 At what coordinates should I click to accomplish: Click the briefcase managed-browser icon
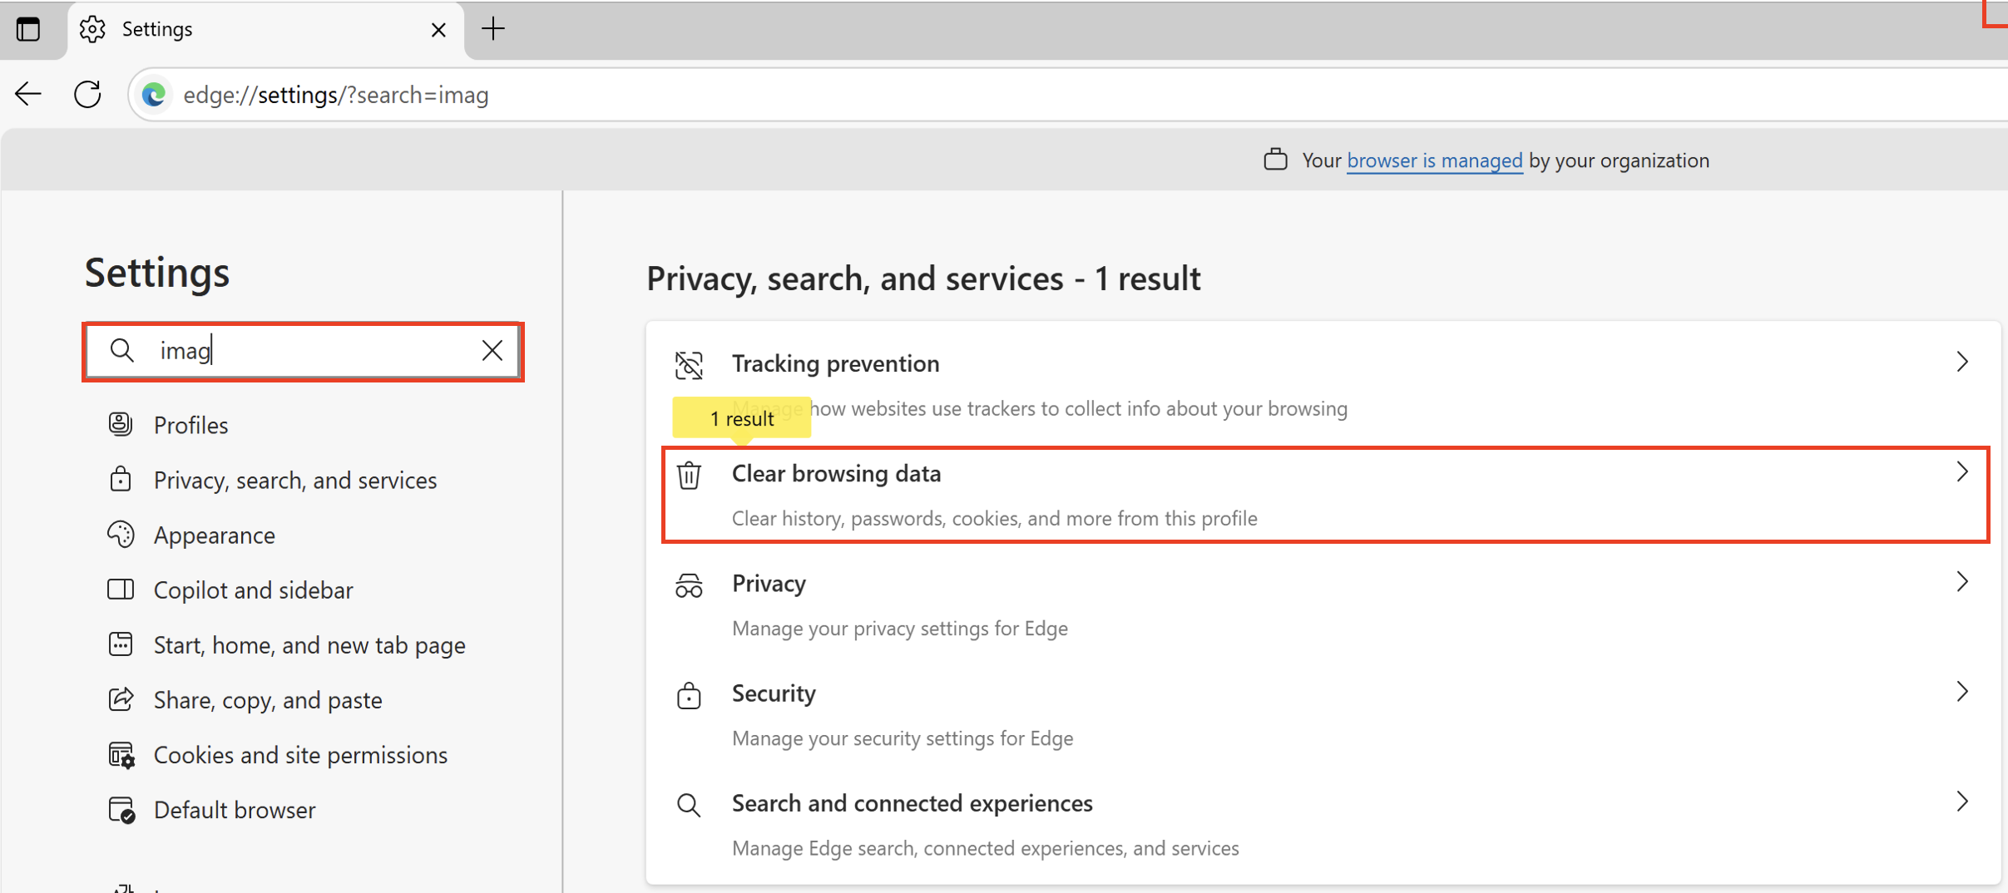point(1275,160)
